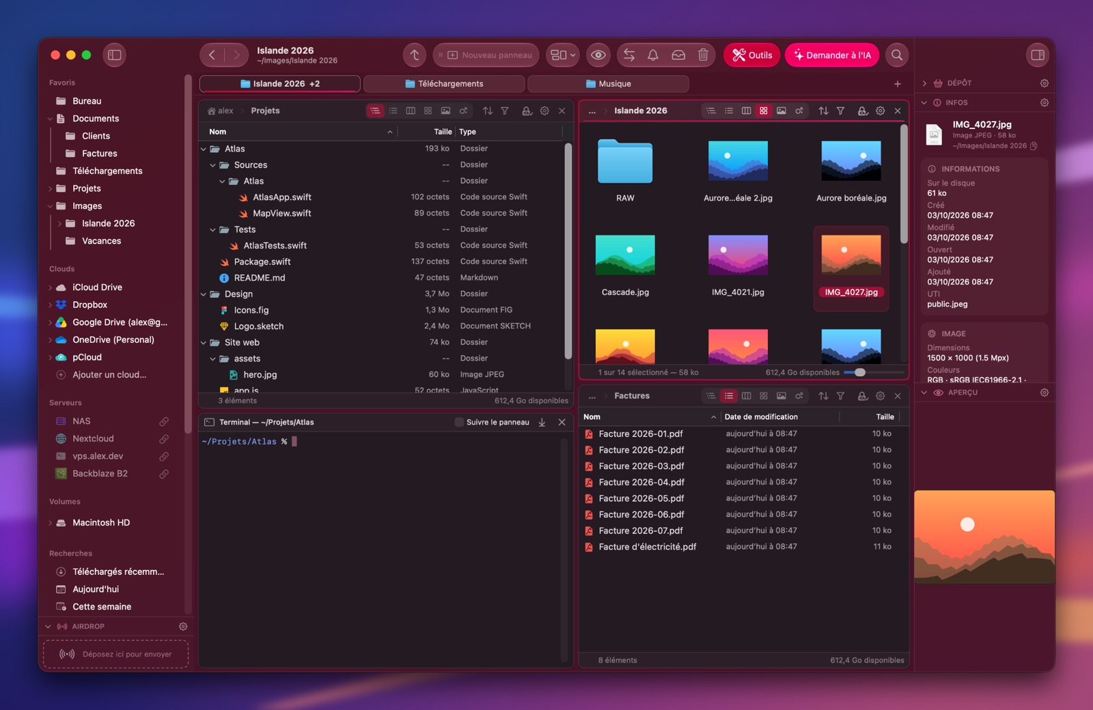Open the search magnifier in the toolbar
1093x710 pixels.
897,55
